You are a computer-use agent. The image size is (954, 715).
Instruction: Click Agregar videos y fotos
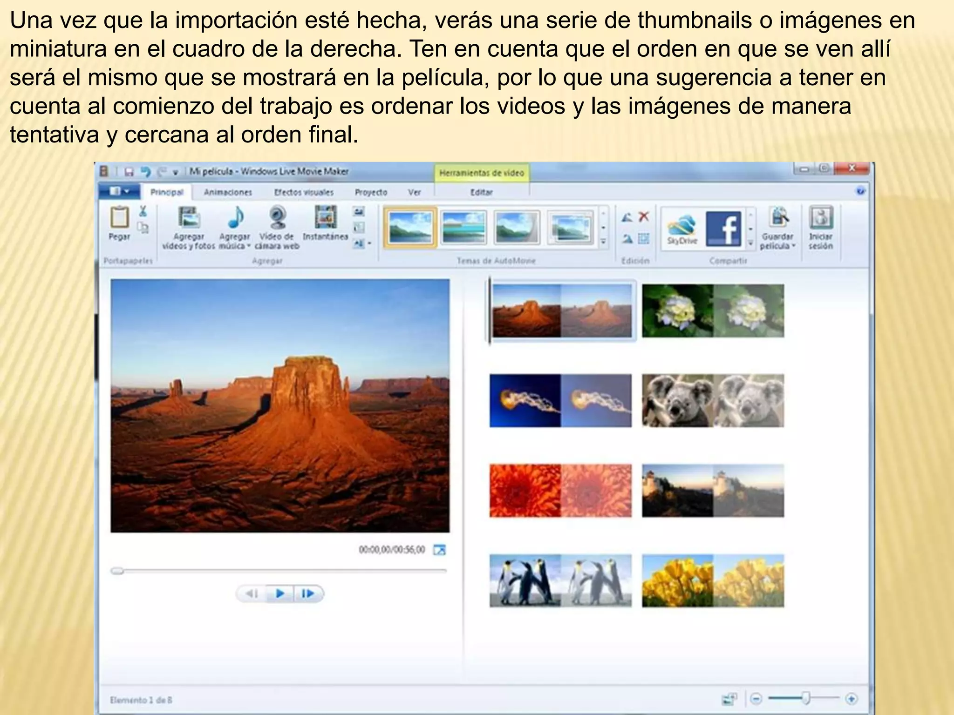(189, 228)
